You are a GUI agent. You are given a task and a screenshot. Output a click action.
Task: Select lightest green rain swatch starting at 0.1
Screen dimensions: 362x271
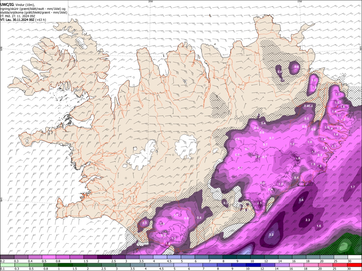7,265
